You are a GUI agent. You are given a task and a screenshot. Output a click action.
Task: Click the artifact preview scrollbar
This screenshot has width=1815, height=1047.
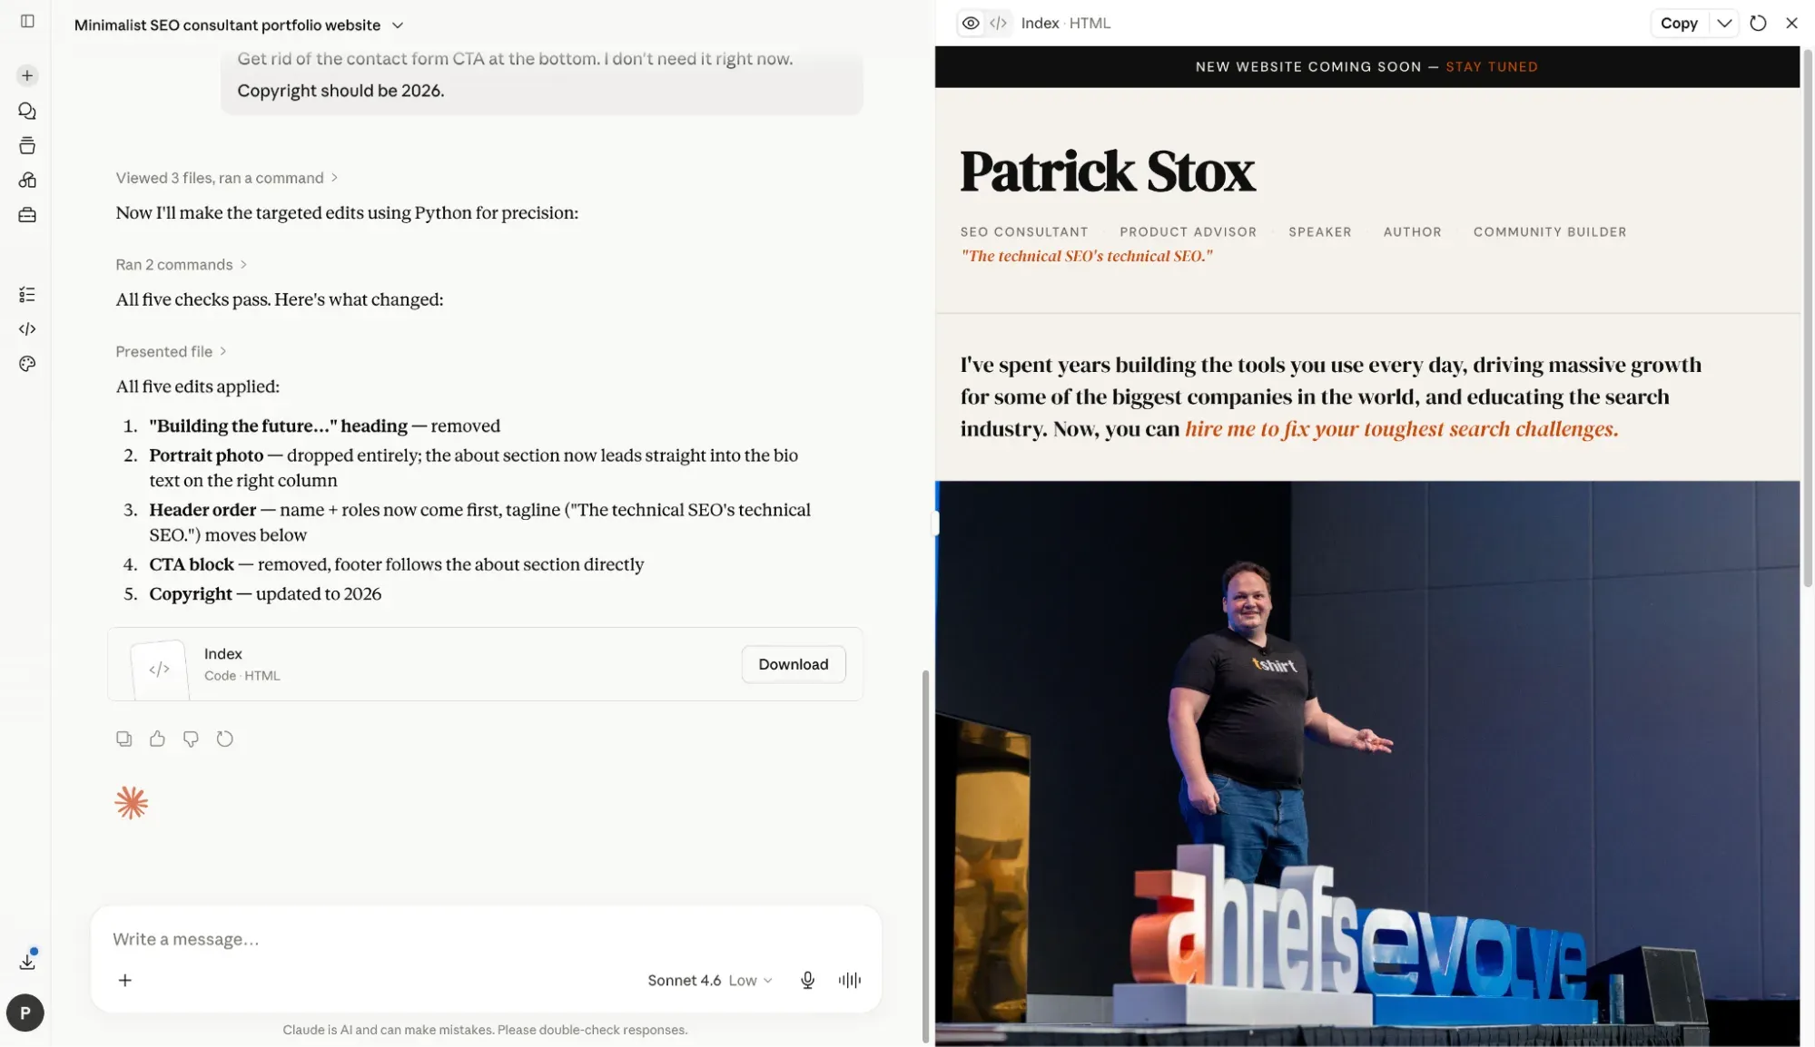[1807, 318]
